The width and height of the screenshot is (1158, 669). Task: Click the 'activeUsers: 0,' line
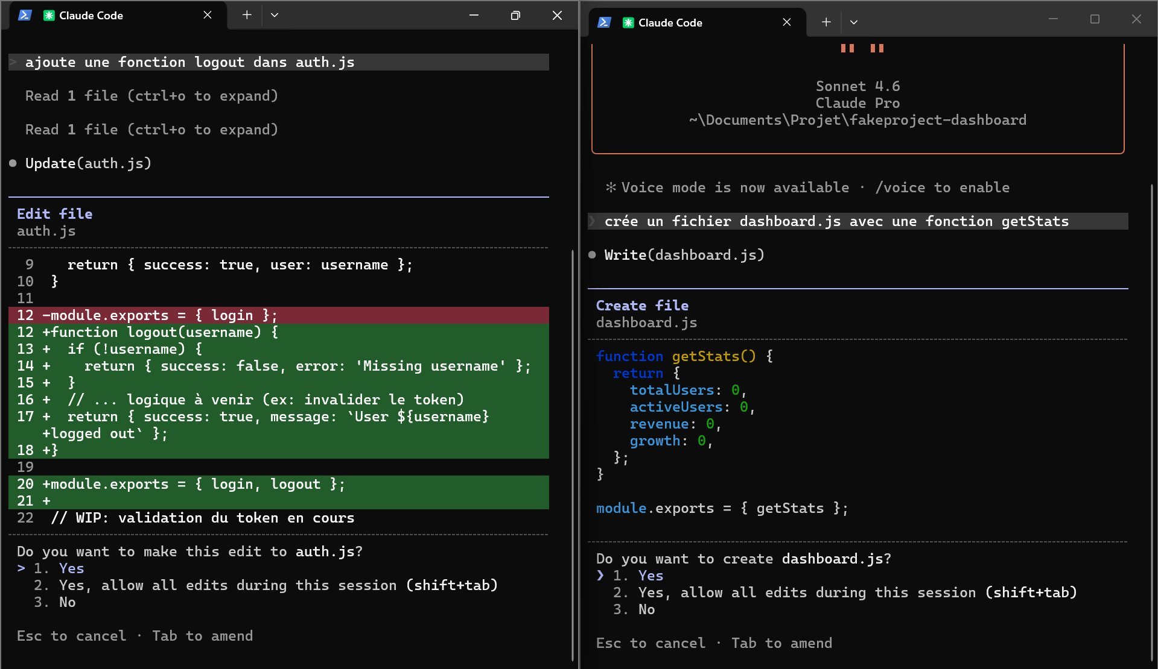pos(693,407)
